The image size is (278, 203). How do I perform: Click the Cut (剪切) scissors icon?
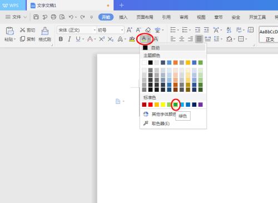click(22, 30)
